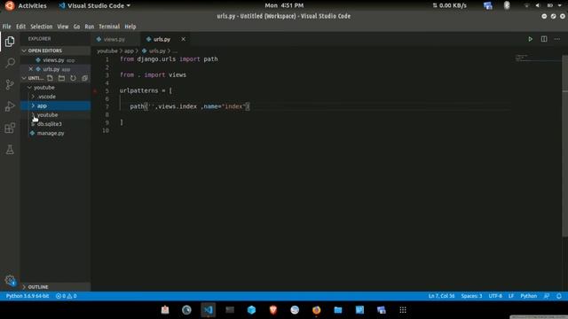Switch to the views.py tab

(x=115, y=39)
